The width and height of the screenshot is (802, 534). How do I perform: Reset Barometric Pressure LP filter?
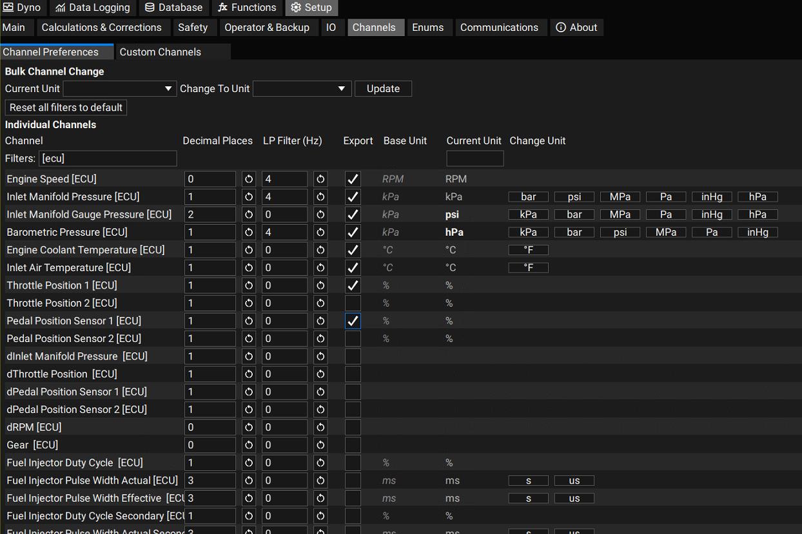pos(320,232)
